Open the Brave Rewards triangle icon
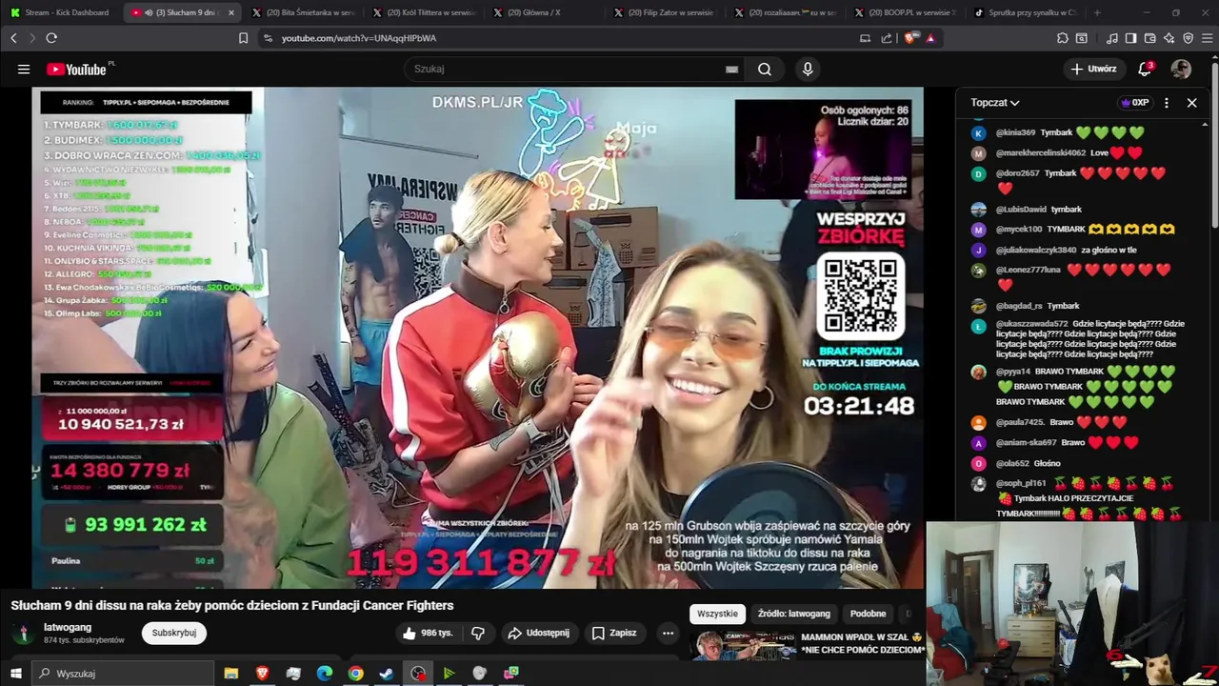The width and height of the screenshot is (1219, 686). (x=930, y=38)
